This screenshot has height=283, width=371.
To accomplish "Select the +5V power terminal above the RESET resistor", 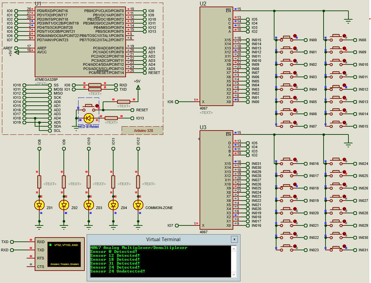I will click(x=139, y=87).
